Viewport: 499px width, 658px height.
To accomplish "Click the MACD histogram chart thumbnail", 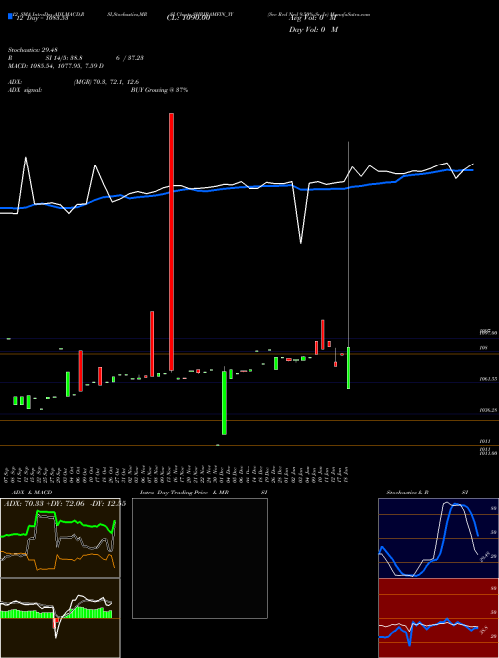I will tap(60, 618).
